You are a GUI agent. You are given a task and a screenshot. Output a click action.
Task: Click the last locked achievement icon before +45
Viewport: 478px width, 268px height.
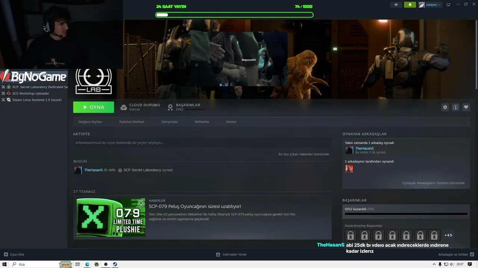[x=434, y=235]
